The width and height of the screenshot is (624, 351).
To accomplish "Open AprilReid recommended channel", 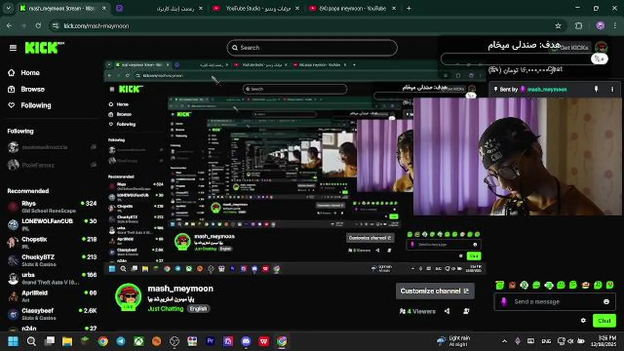I will (52, 296).
